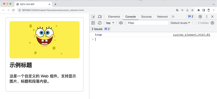Bookmark this page with star icon

coord(192,10)
